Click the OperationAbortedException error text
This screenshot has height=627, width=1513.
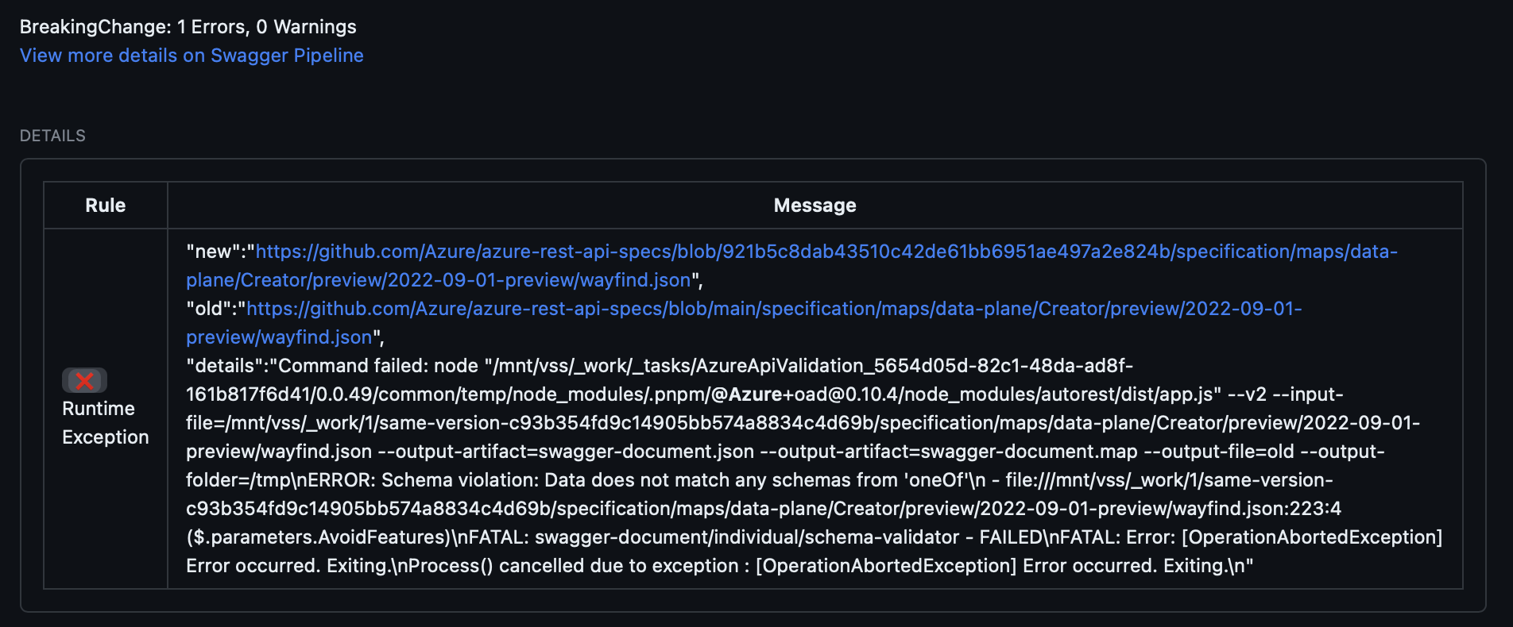pos(1311,537)
